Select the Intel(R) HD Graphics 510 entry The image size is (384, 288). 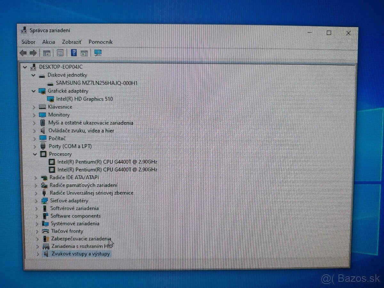[84, 99]
